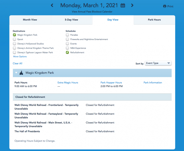Viewport: 184px width, 151px height.
Task: Go to next day using right arrow
Action: point(132,5)
